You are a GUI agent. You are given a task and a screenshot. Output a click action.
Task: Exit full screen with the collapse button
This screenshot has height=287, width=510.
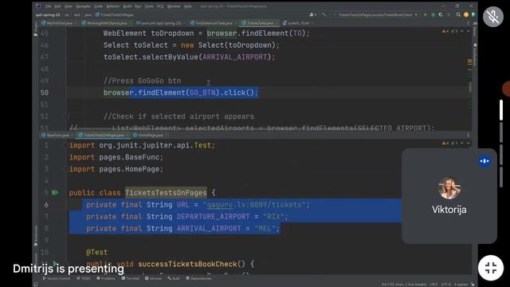491,268
